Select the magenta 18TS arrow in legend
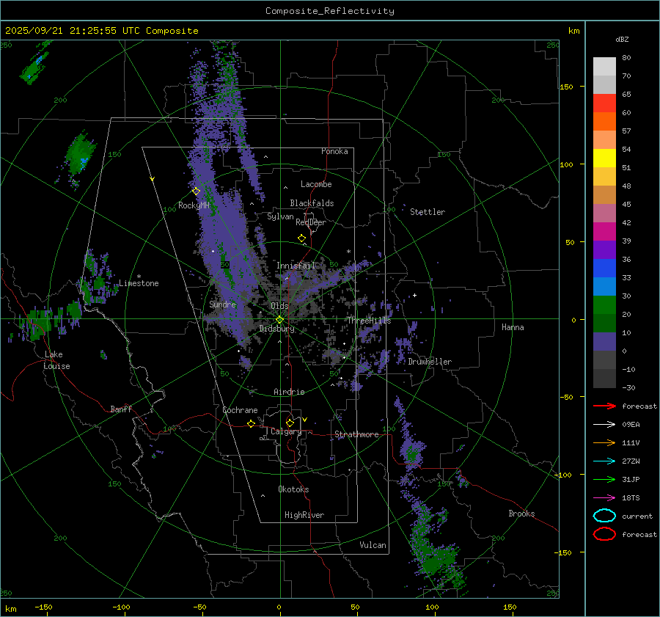 pyautogui.click(x=604, y=497)
